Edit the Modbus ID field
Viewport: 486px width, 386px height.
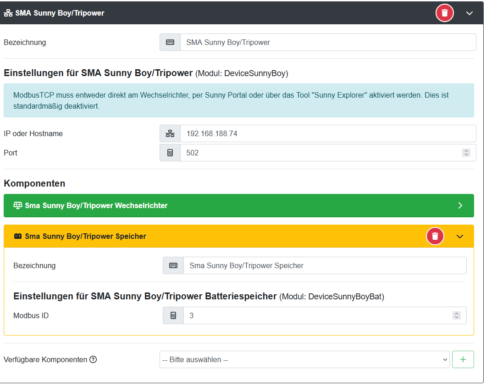tap(325, 316)
